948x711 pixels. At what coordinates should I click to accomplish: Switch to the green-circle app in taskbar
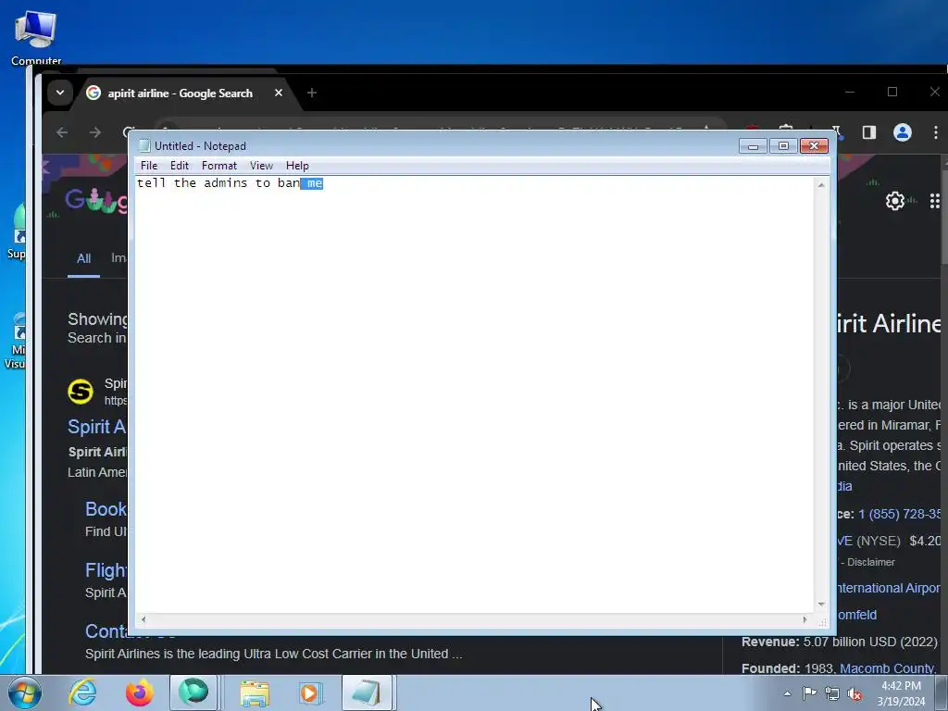click(x=193, y=692)
